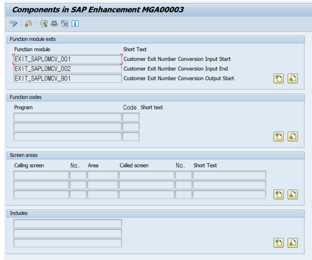The height and width of the screenshot is (260, 312).
Task: Click second-row Calling screen field
Action: (41, 185)
